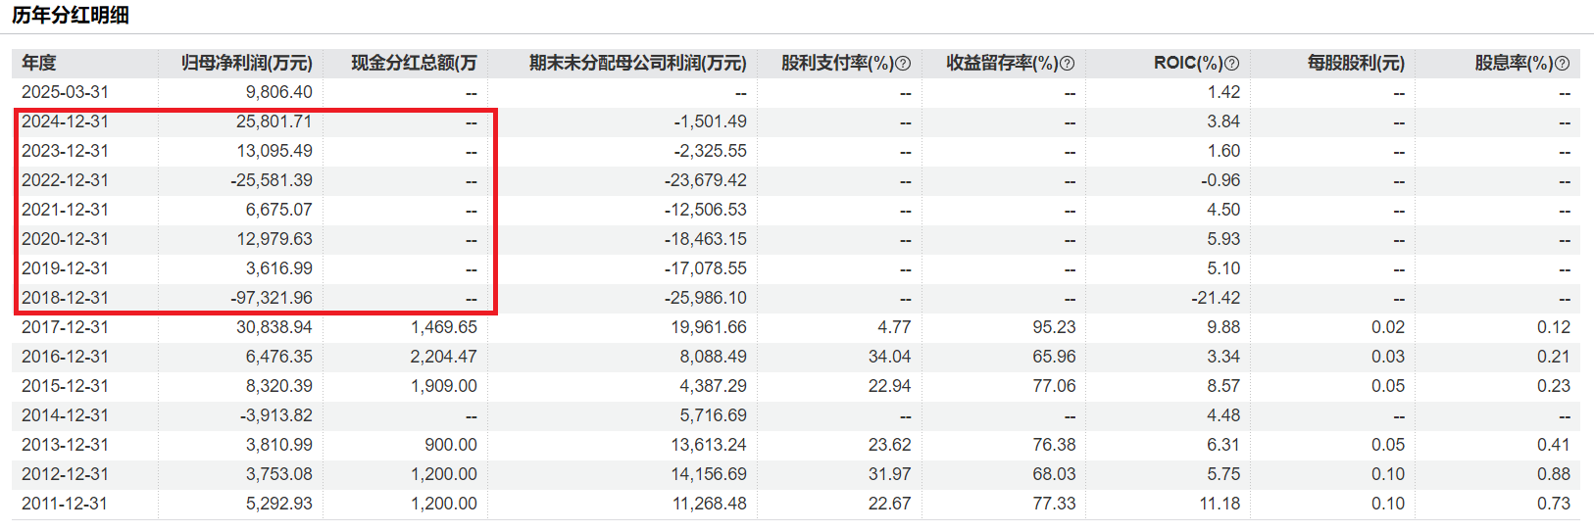Click cash dividend amount 2,204.47
1594x532 pixels.
[x=443, y=357]
